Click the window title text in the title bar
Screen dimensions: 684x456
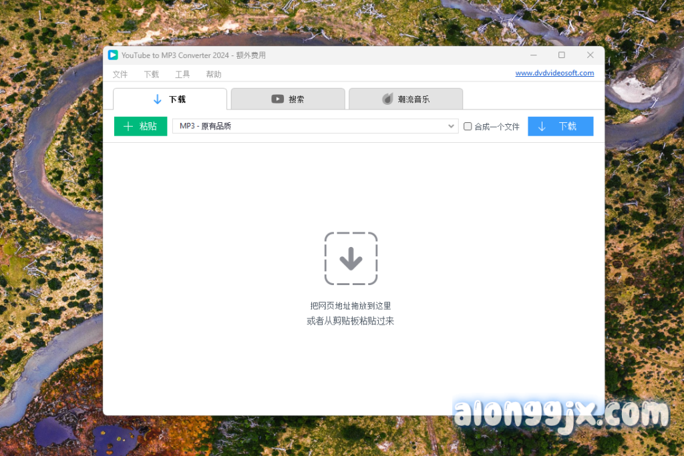point(194,55)
